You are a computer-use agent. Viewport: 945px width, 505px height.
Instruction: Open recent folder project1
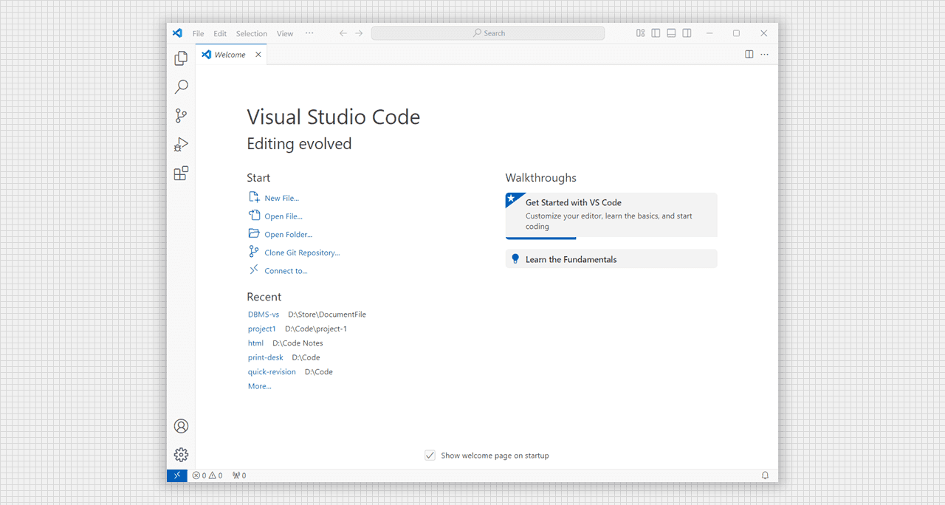[x=262, y=329]
